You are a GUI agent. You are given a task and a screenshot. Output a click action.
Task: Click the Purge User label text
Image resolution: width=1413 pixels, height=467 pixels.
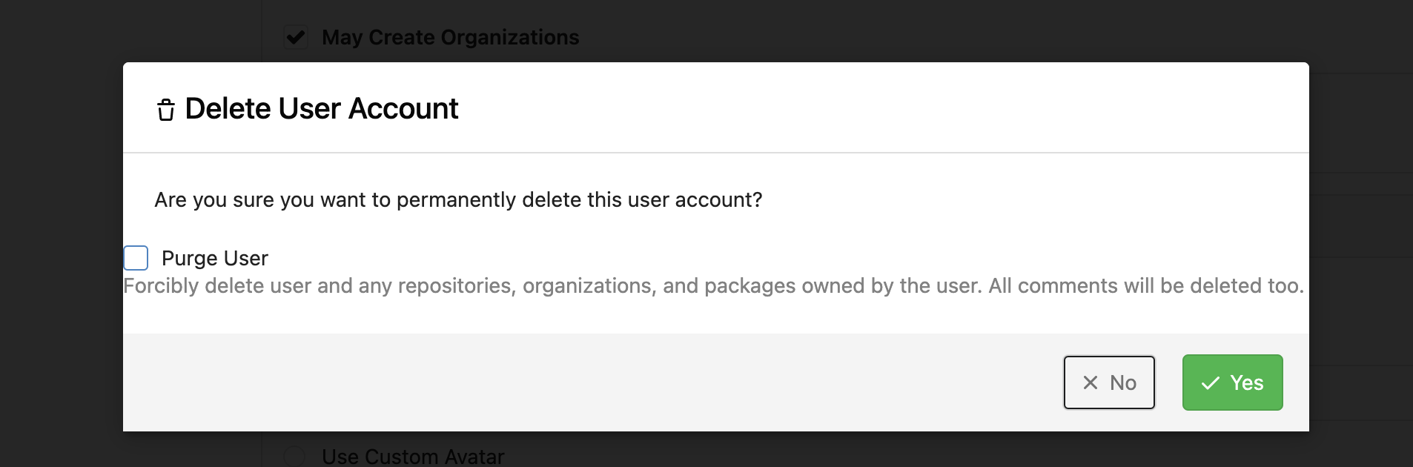(215, 258)
